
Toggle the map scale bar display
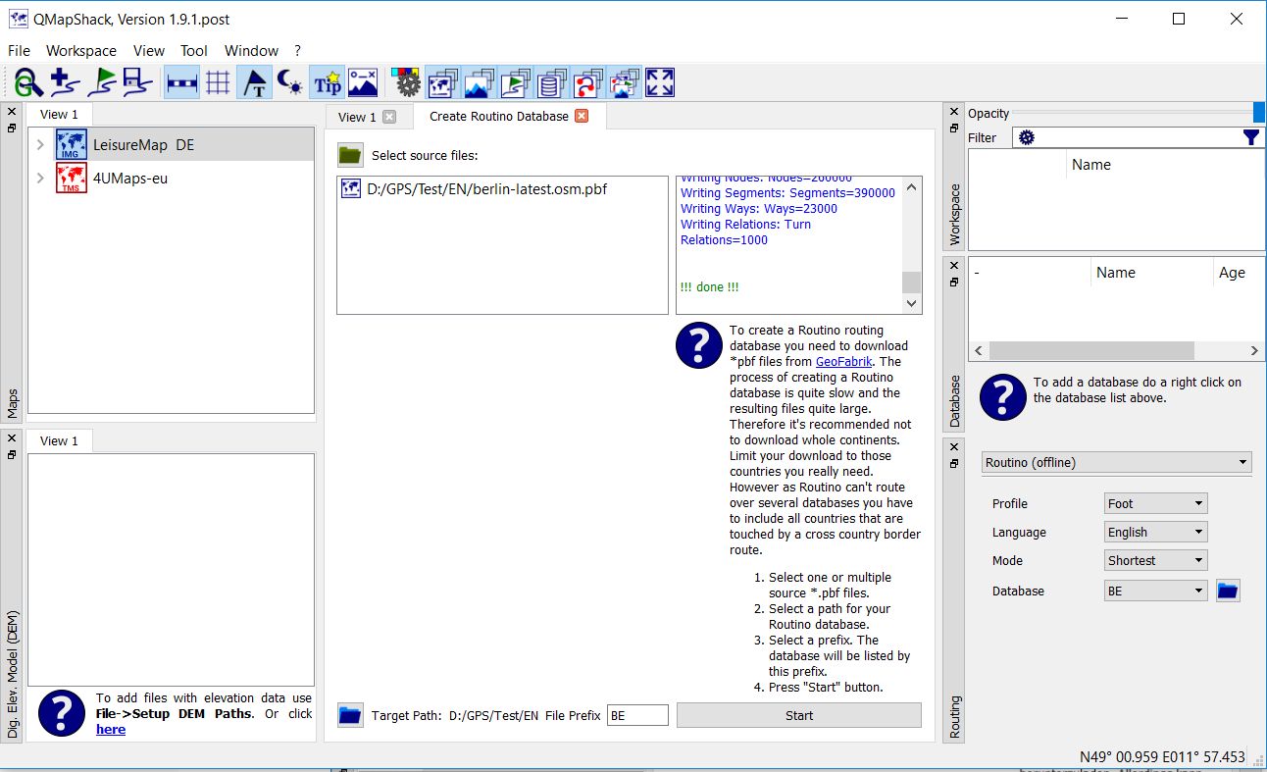[182, 82]
